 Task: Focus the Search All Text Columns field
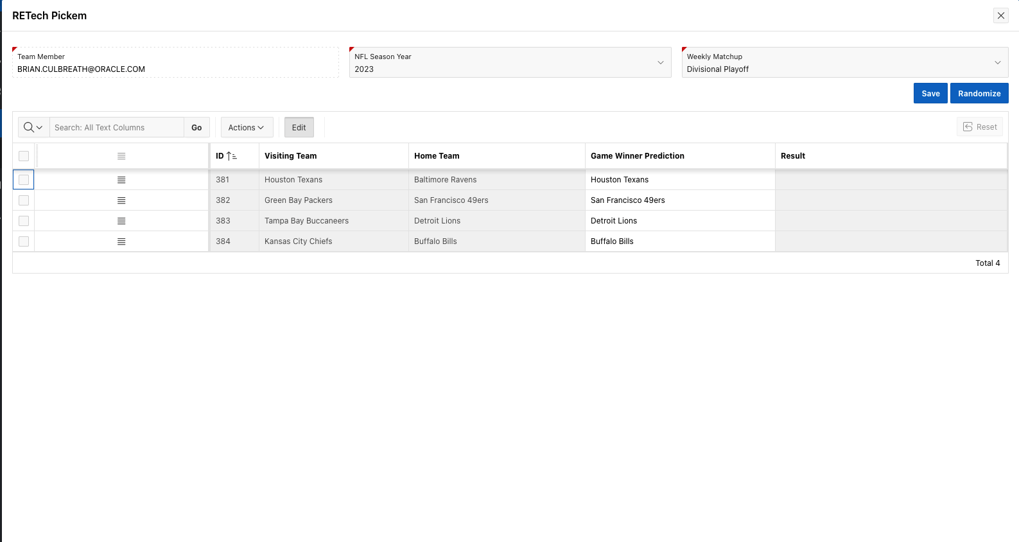(116, 127)
